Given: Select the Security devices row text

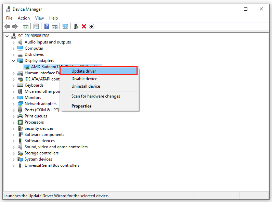Looking at the screenshot, I should click(x=39, y=128).
